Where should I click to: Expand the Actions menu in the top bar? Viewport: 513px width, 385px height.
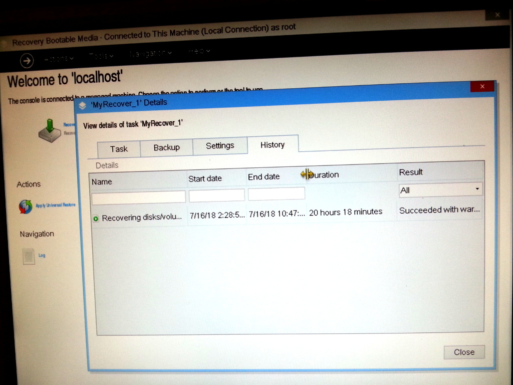(59, 58)
